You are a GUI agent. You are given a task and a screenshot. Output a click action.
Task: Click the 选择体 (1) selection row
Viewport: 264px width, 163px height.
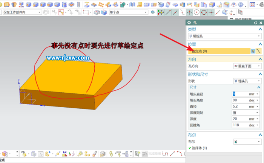point(198,148)
